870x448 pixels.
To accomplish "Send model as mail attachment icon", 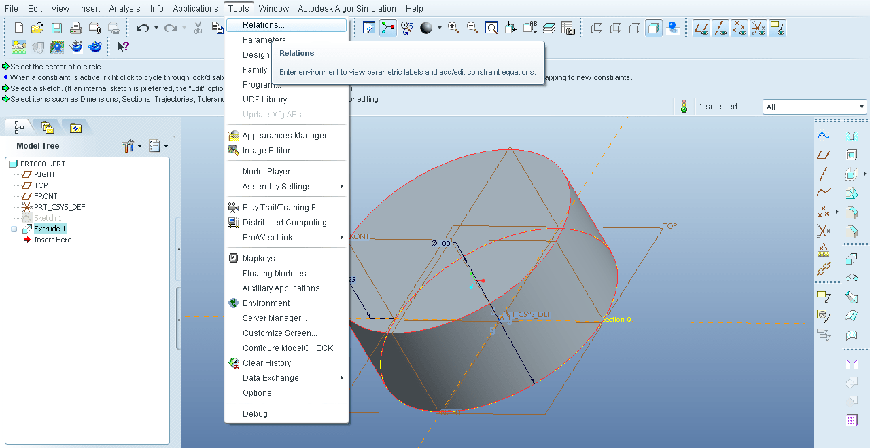I will tap(95, 28).
